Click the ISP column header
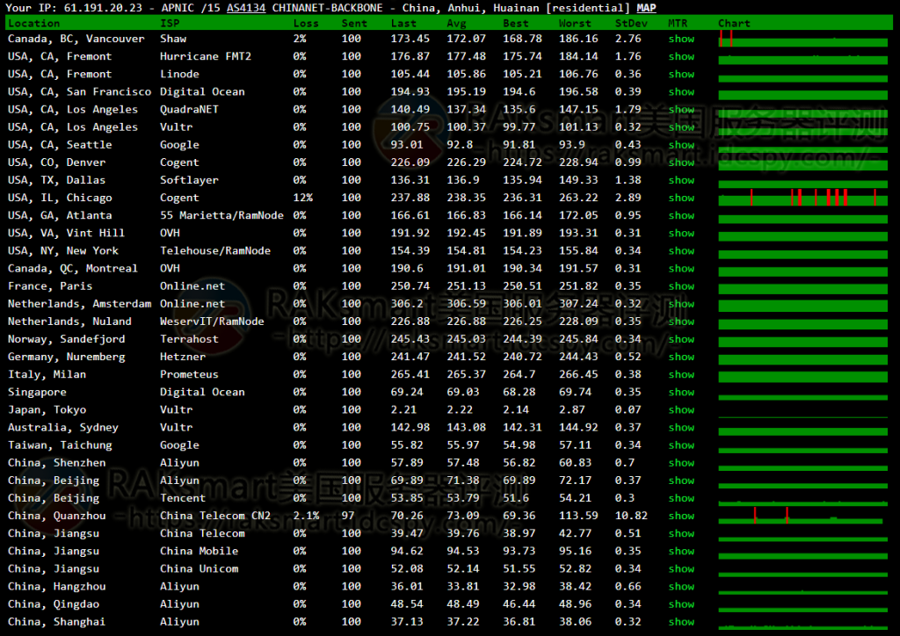The image size is (900, 636). pyautogui.click(x=170, y=24)
